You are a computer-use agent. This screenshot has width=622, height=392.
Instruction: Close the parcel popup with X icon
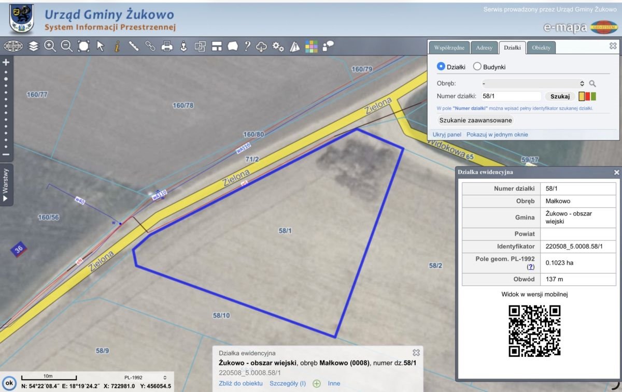point(416,353)
